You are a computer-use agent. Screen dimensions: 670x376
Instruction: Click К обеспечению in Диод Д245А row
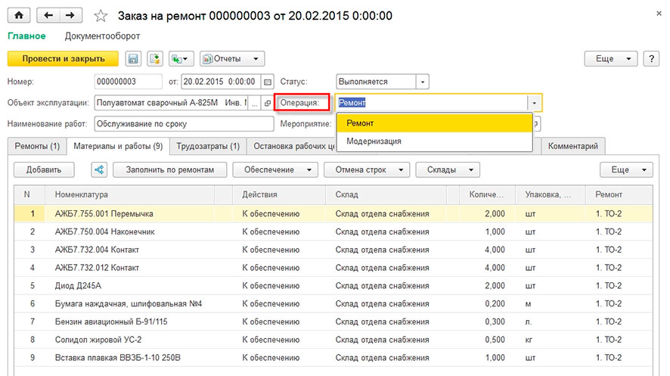[271, 286]
